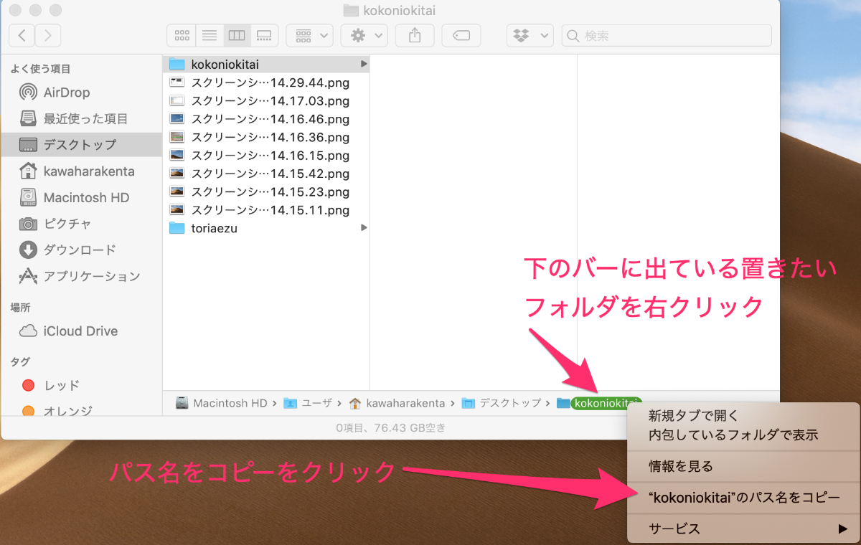Open the Dropbox toolbar dropdown
The image size is (861, 545).
click(x=530, y=35)
